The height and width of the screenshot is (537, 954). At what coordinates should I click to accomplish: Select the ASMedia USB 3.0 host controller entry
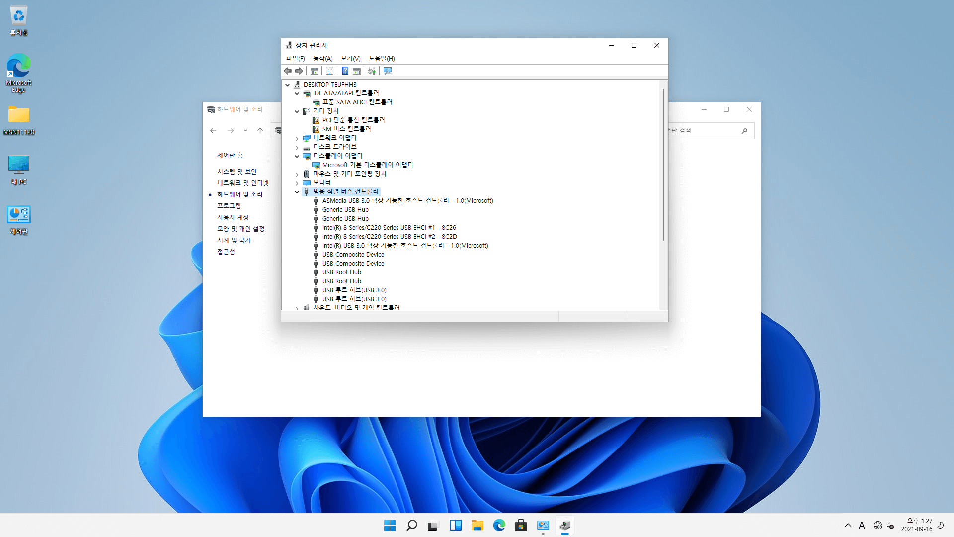pos(407,201)
